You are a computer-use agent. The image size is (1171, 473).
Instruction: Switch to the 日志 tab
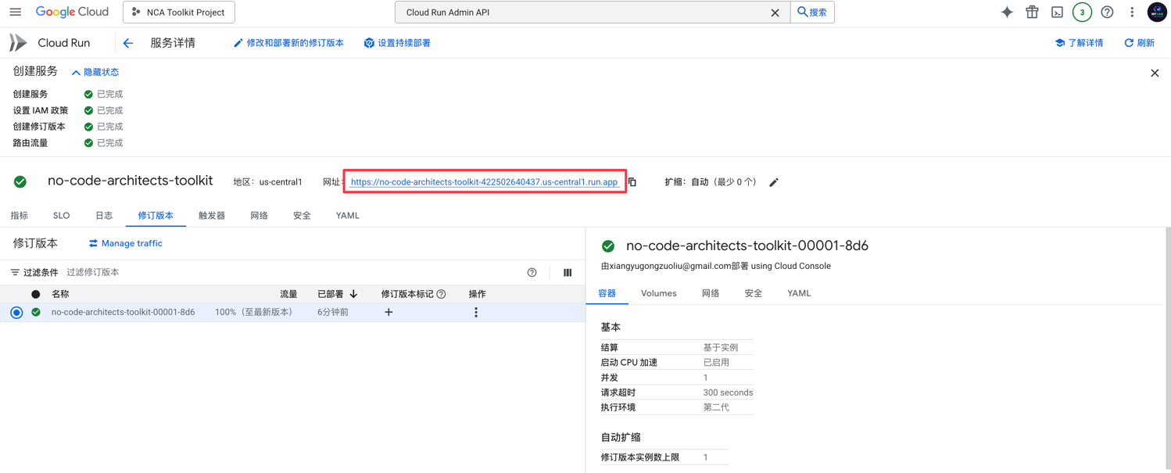pos(104,216)
